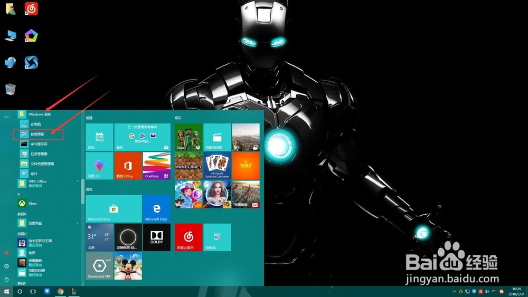Open the desktop user folder icon

tap(11, 9)
